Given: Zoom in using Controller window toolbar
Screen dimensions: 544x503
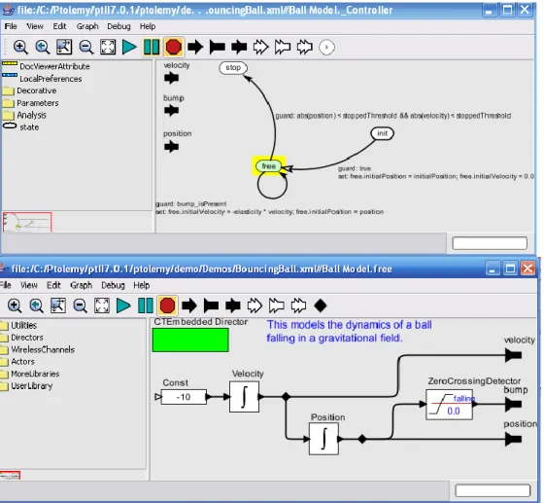Looking at the screenshot, I should 20,47.
